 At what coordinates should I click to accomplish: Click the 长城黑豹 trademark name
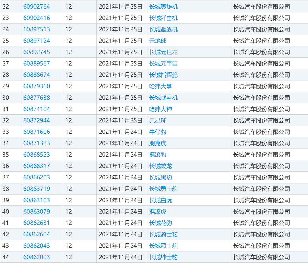tap(161, 177)
